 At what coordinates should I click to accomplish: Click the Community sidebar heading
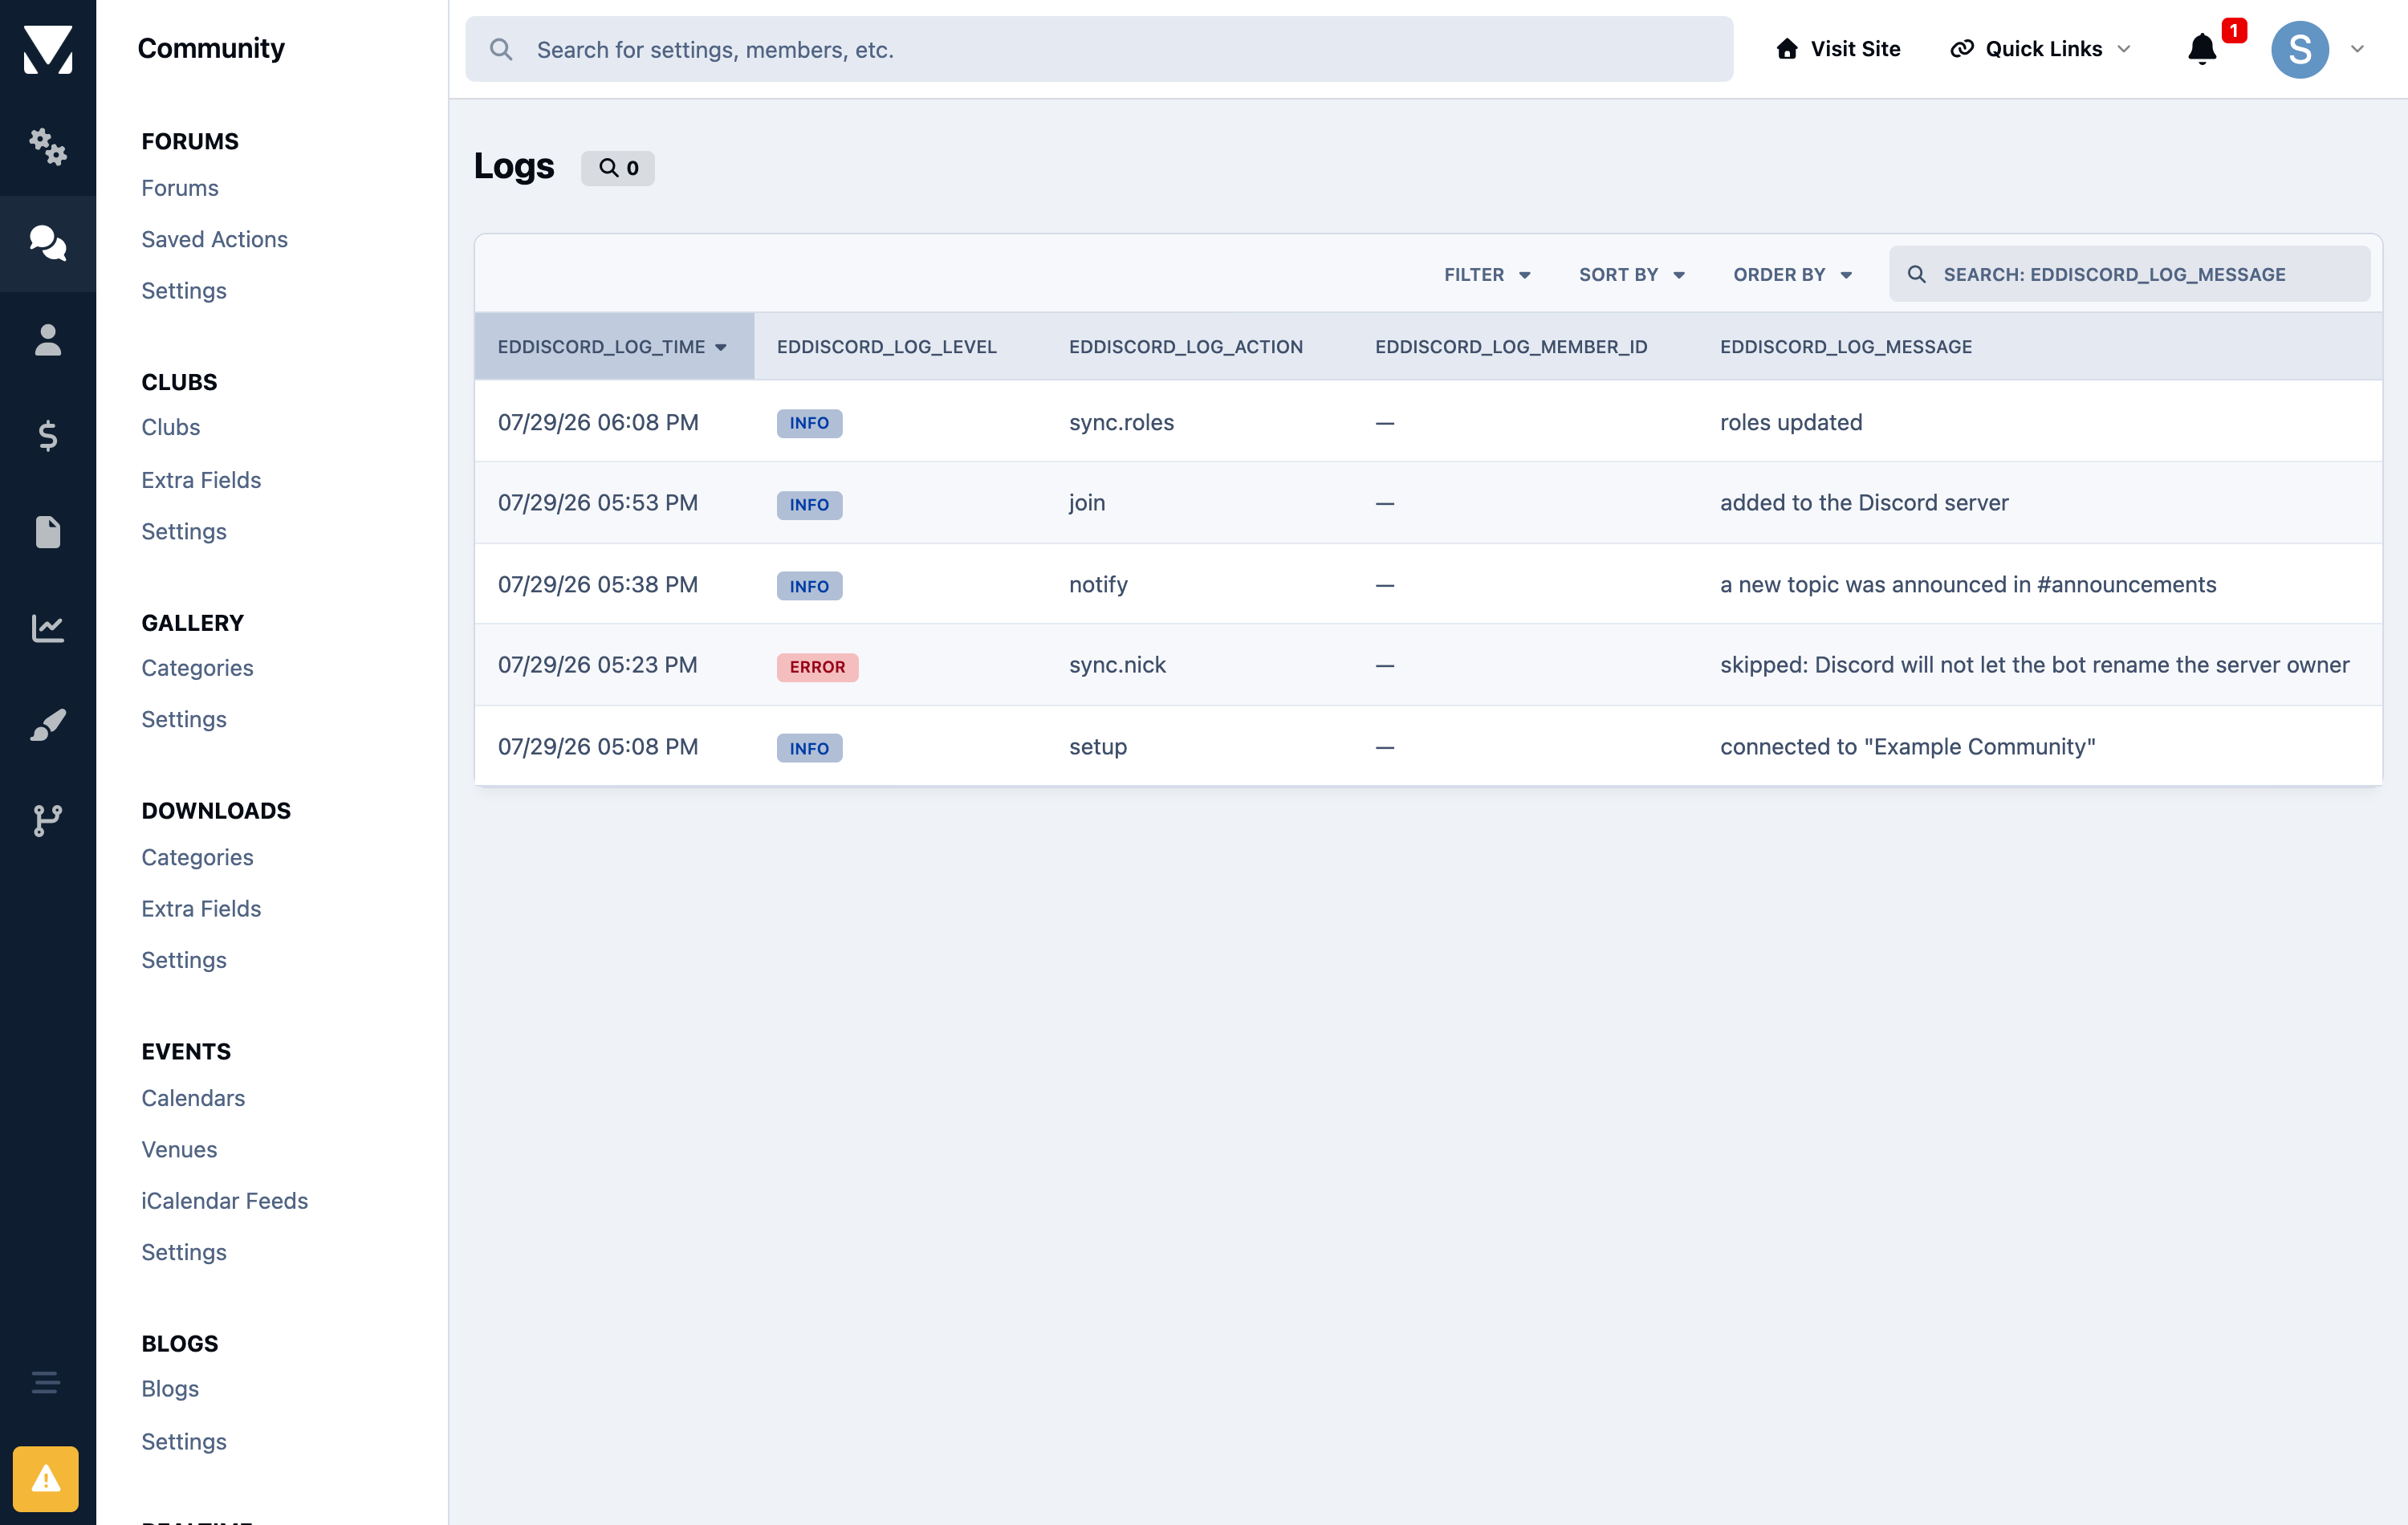pyautogui.click(x=211, y=48)
